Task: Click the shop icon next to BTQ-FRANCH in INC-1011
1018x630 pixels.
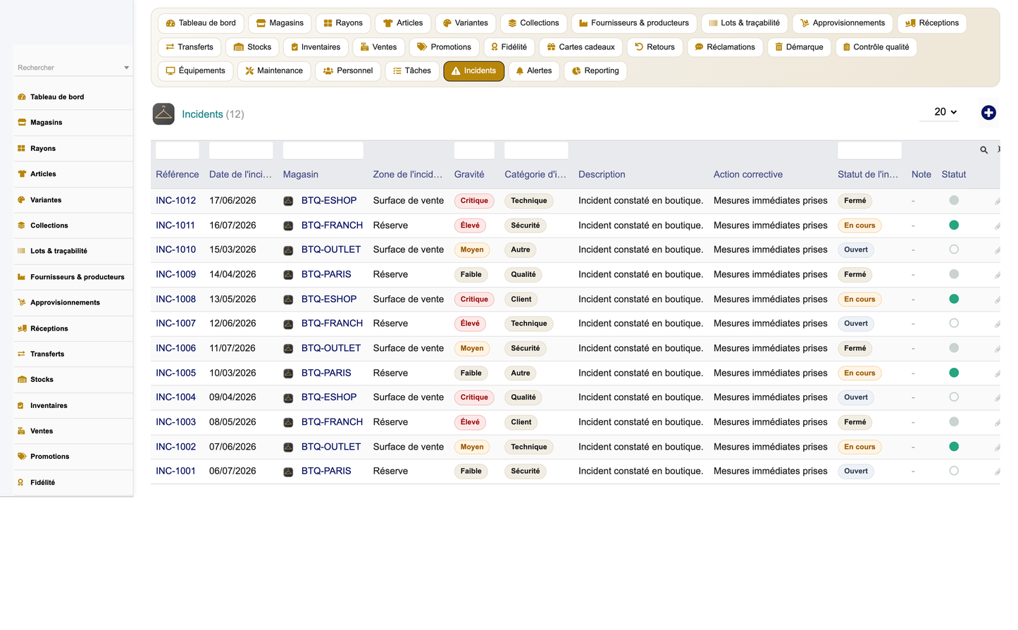Action: coord(288,226)
